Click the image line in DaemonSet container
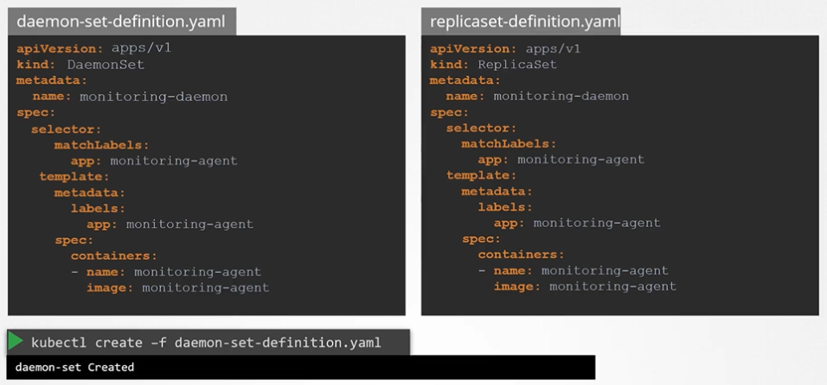827x385 pixels. click(177, 287)
